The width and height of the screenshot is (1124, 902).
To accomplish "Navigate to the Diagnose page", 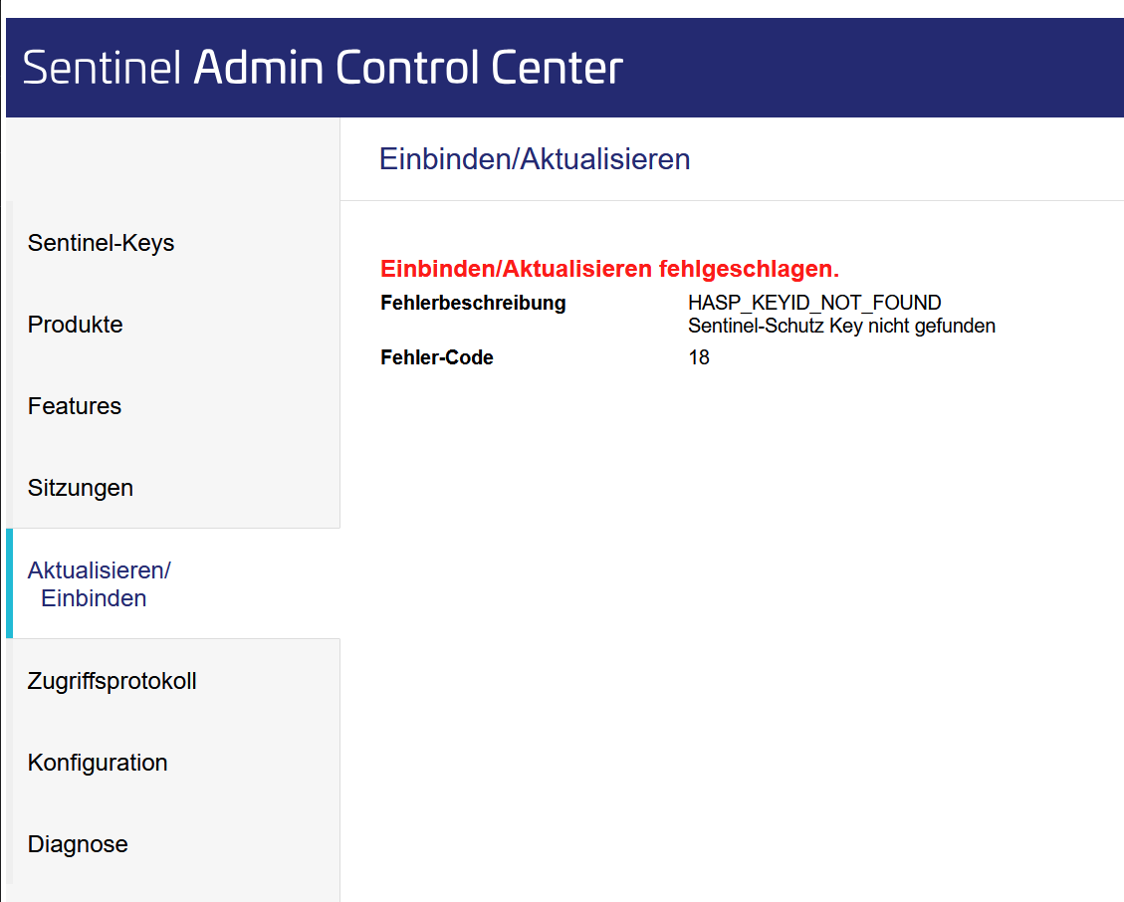I will pyautogui.click(x=78, y=844).
